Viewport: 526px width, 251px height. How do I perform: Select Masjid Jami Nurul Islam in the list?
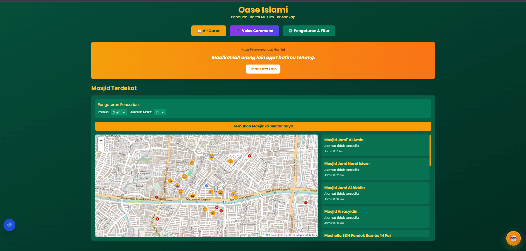pos(375,169)
